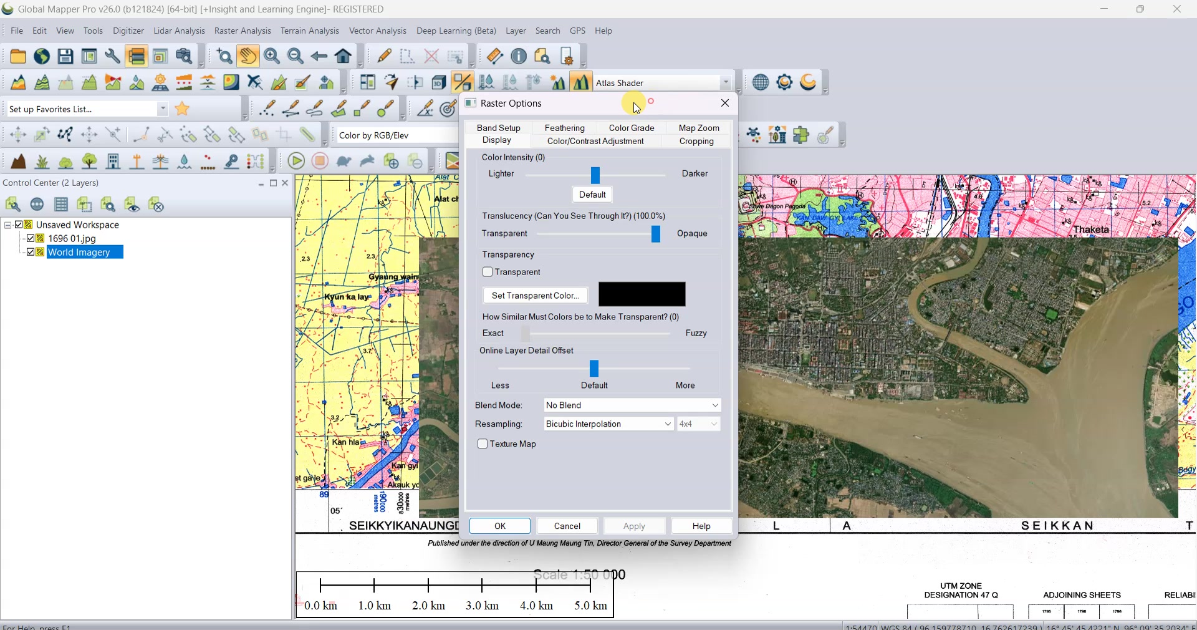Click Cancel in Raster Options
The height and width of the screenshot is (630, 1197).
[x=567, y=526]
